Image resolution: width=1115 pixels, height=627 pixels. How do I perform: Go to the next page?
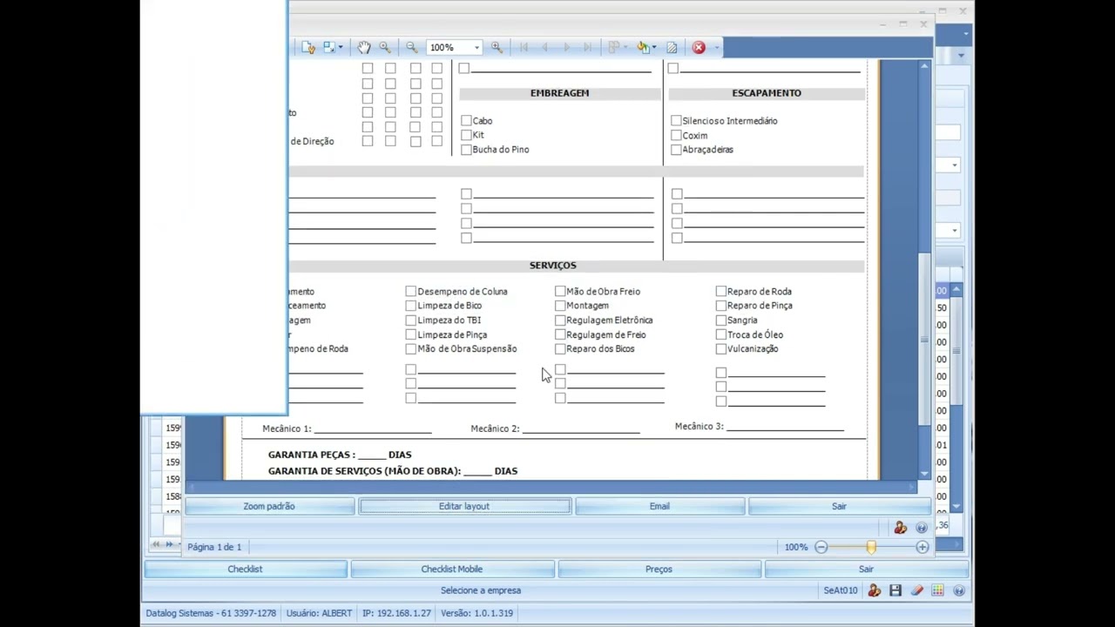coord(566,47)
